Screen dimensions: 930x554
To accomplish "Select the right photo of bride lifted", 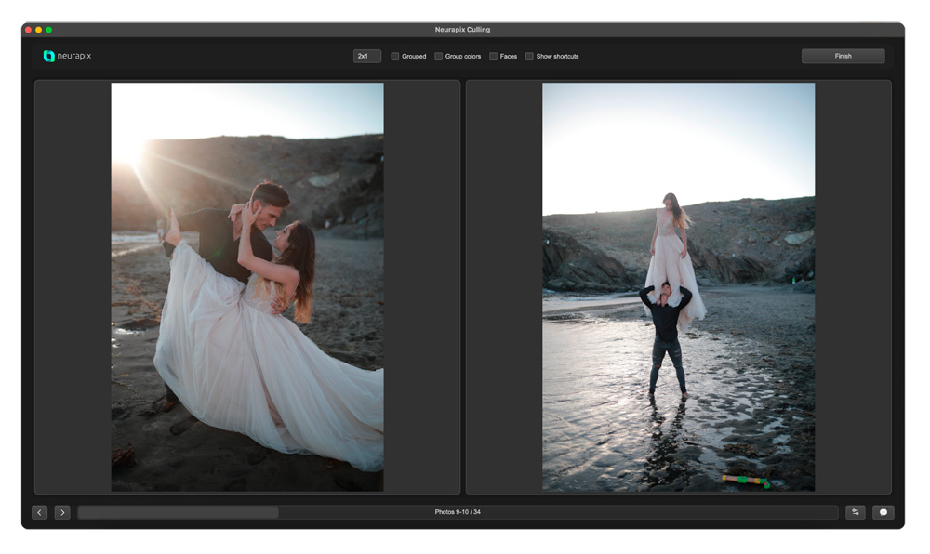I will (x=678, y=286).
